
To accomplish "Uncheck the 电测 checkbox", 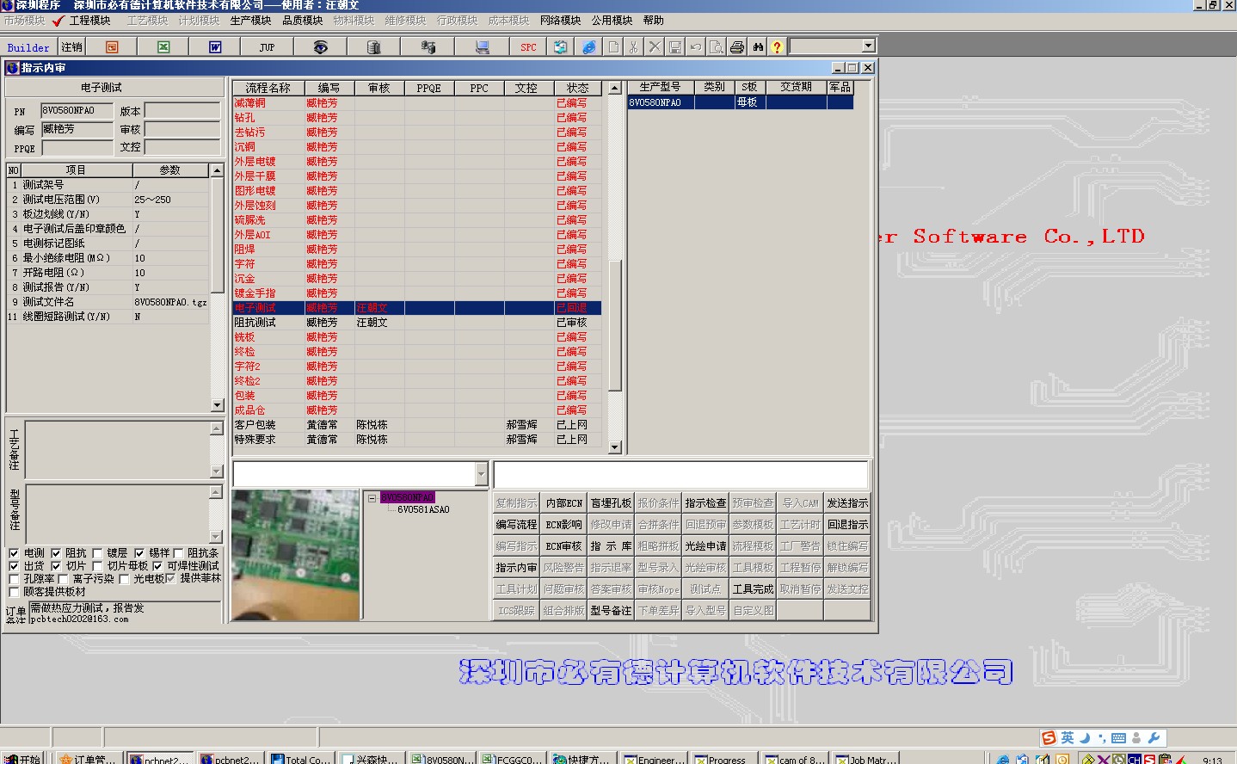I will coord(14,553).
